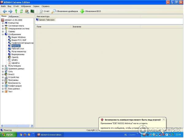The width and height of the screenshot is (184, 138).
Task: Select Видео Windows tree item
Action: point(18,37)
